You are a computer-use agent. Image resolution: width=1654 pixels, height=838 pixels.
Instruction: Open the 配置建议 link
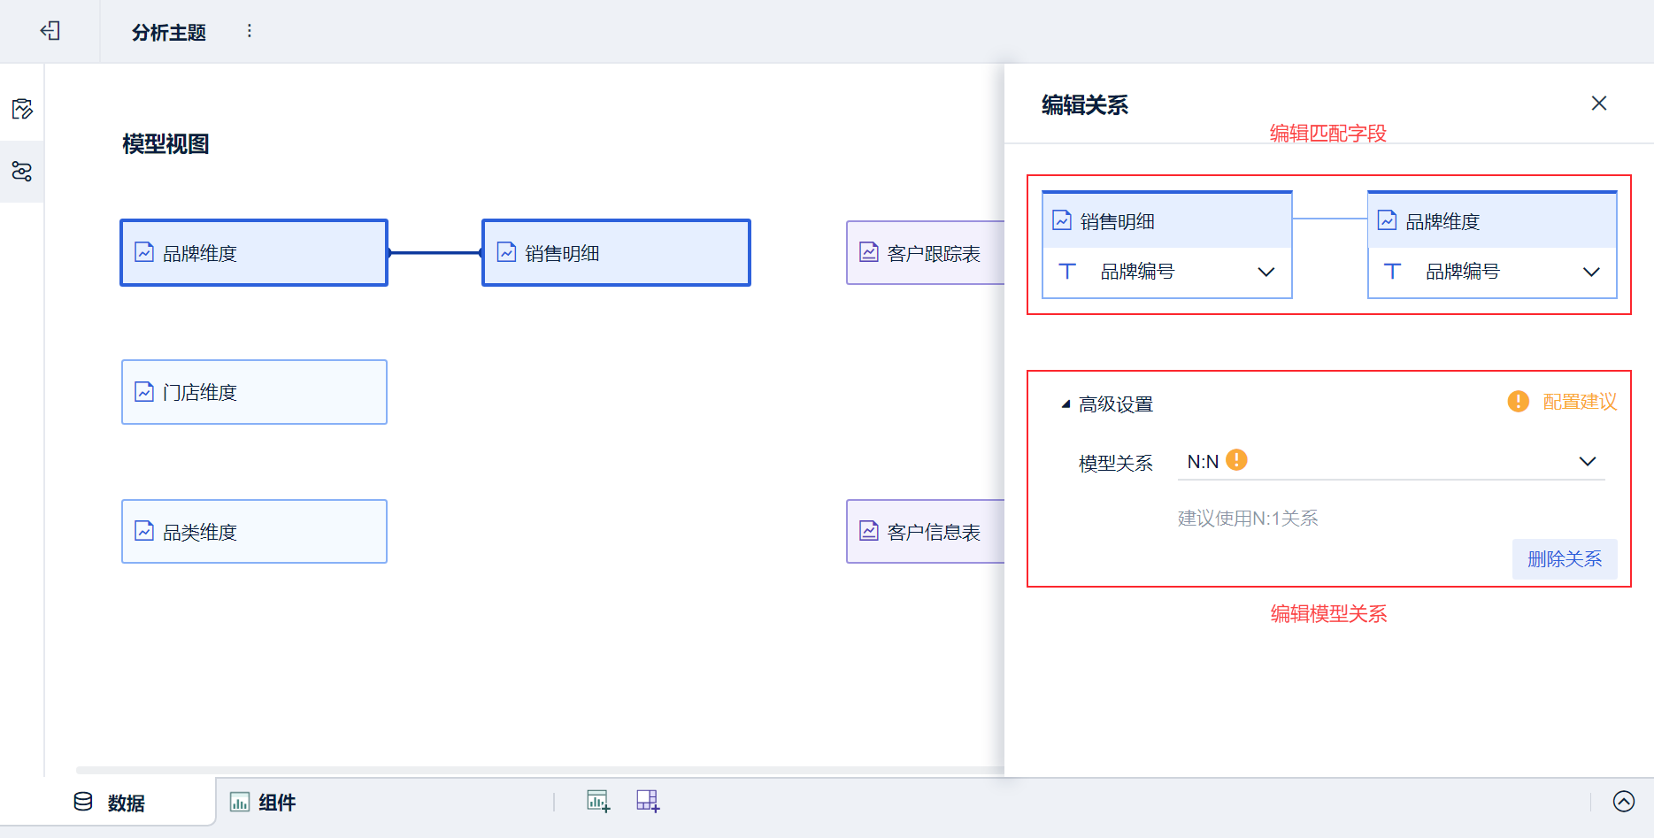pyautogui.click(x=1579, y=402)
